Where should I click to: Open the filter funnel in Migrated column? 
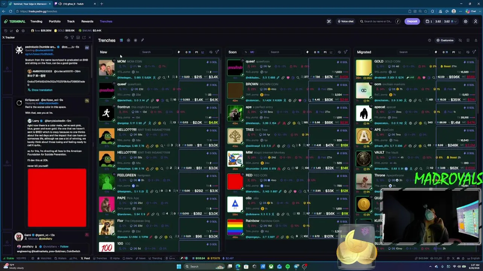(474, 52)
